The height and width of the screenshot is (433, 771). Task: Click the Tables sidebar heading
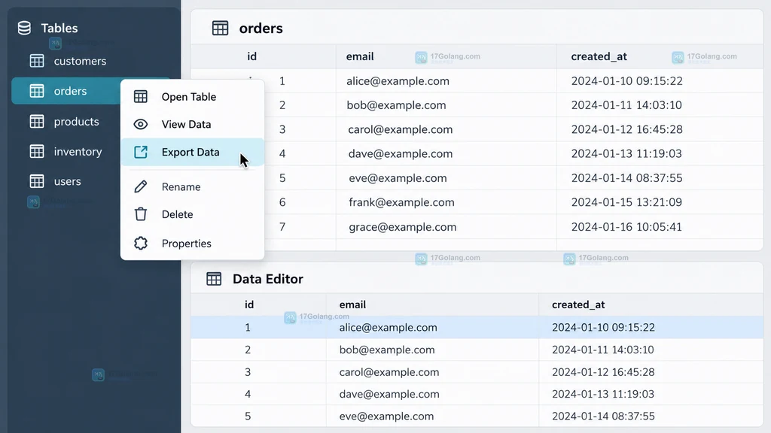[x=59, y=28]
